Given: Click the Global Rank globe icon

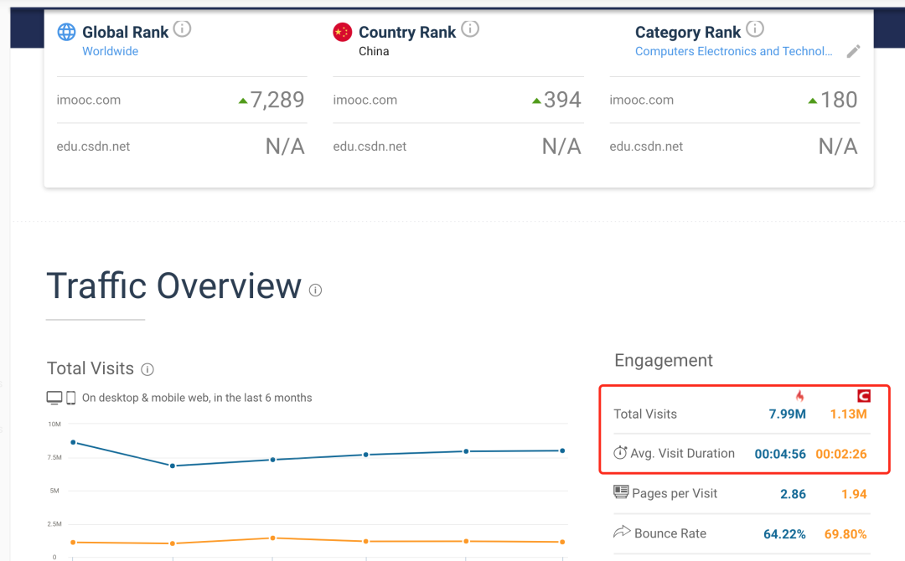Looking at the screenshot, I should 66,32.
